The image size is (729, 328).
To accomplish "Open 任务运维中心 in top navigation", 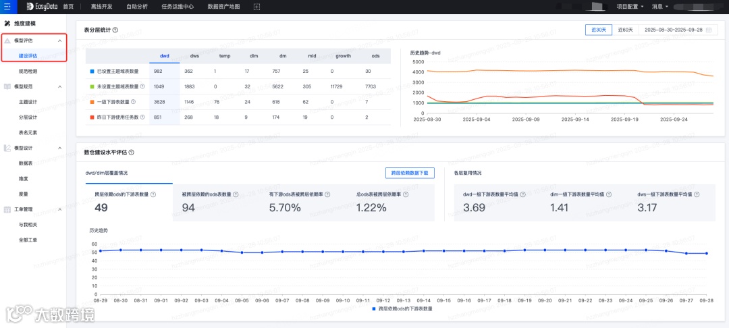I will pyautogui.click(x=178, y=7).
